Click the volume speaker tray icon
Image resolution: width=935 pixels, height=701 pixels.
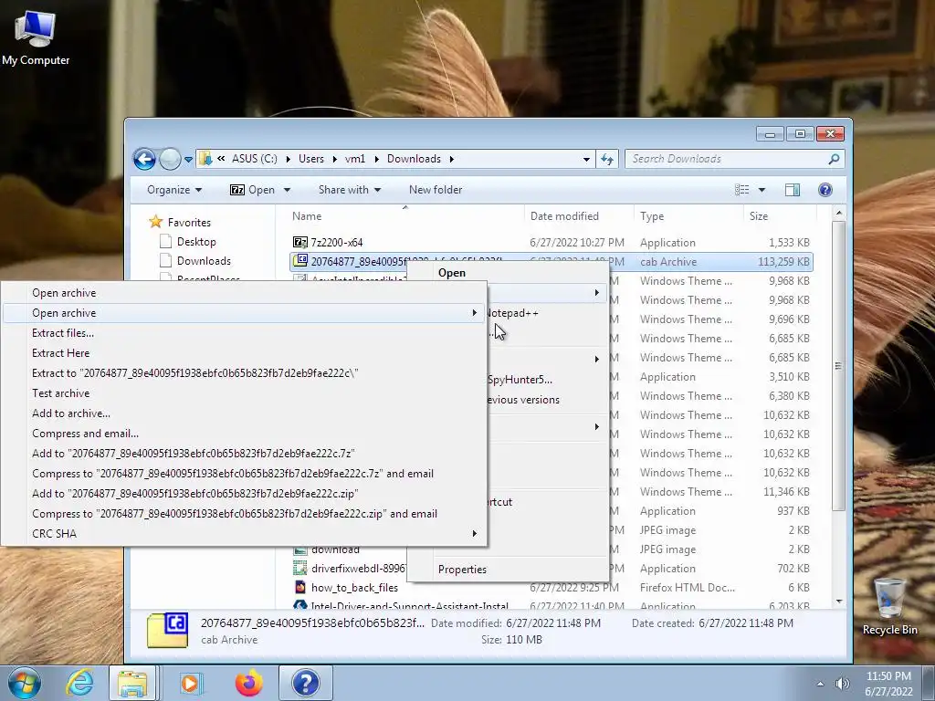coord(842,683)
